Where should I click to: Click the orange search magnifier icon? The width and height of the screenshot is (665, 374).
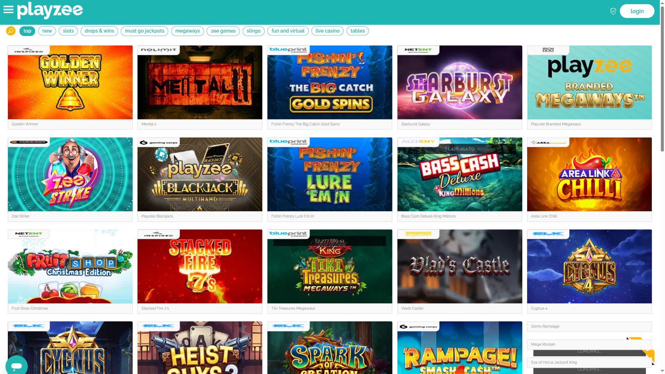click(11, 31)
